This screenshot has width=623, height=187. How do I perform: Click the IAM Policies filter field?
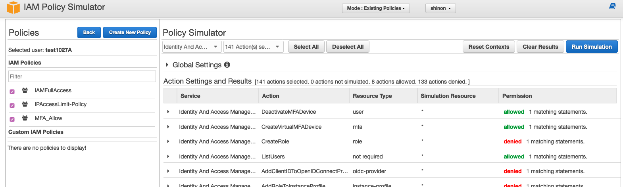point(82,76)
